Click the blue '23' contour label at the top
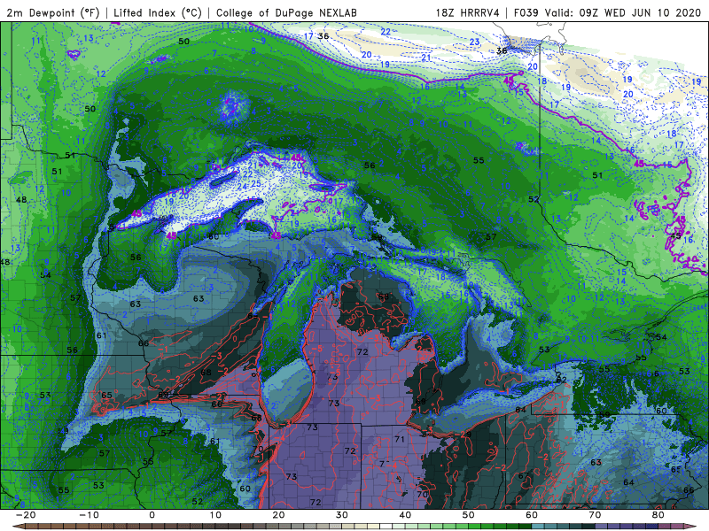The width and height of the screenshot is (709, 531). pyautogui.click(x=474, y=42)
